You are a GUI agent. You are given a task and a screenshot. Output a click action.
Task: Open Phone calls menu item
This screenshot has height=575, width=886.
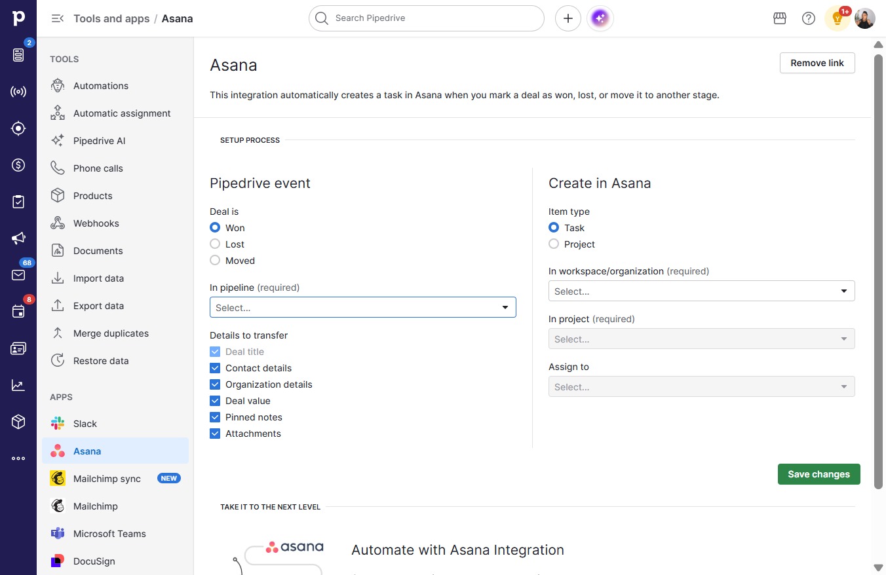[x=115, y=168]
